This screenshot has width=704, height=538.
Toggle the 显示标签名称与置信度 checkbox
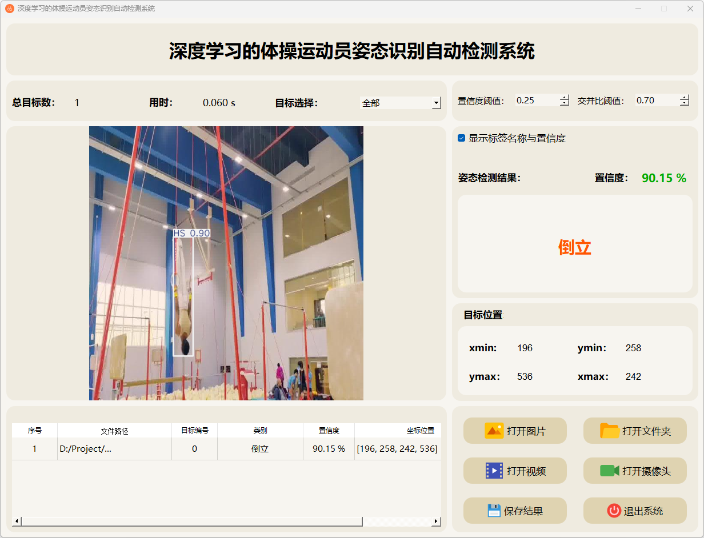coord(462,138)
